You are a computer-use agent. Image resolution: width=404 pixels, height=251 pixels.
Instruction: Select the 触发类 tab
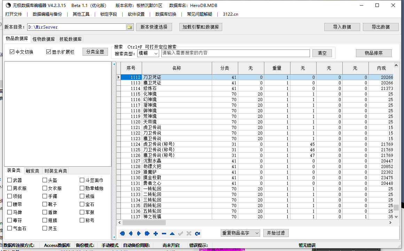[32, 171]
